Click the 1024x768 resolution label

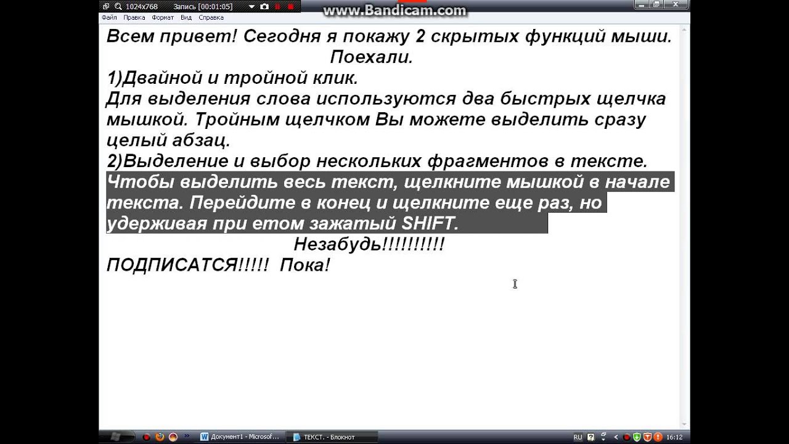pyautogui.click(x=142, y=7)
